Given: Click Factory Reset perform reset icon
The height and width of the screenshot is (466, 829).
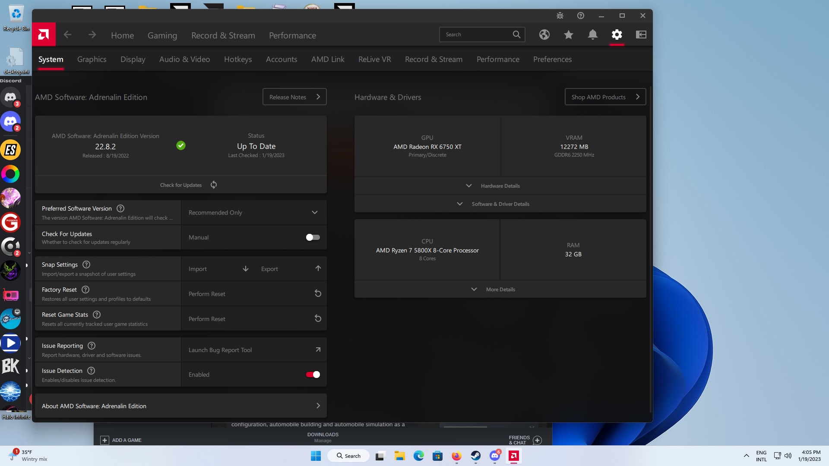Looking at the screenshot, I should (x=318, y=293).
